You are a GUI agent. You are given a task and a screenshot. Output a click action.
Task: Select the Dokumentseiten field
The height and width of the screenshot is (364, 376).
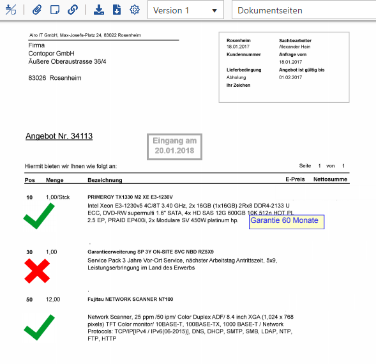coord(304,10)
